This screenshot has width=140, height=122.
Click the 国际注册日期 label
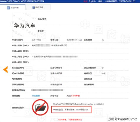(18, 84)
